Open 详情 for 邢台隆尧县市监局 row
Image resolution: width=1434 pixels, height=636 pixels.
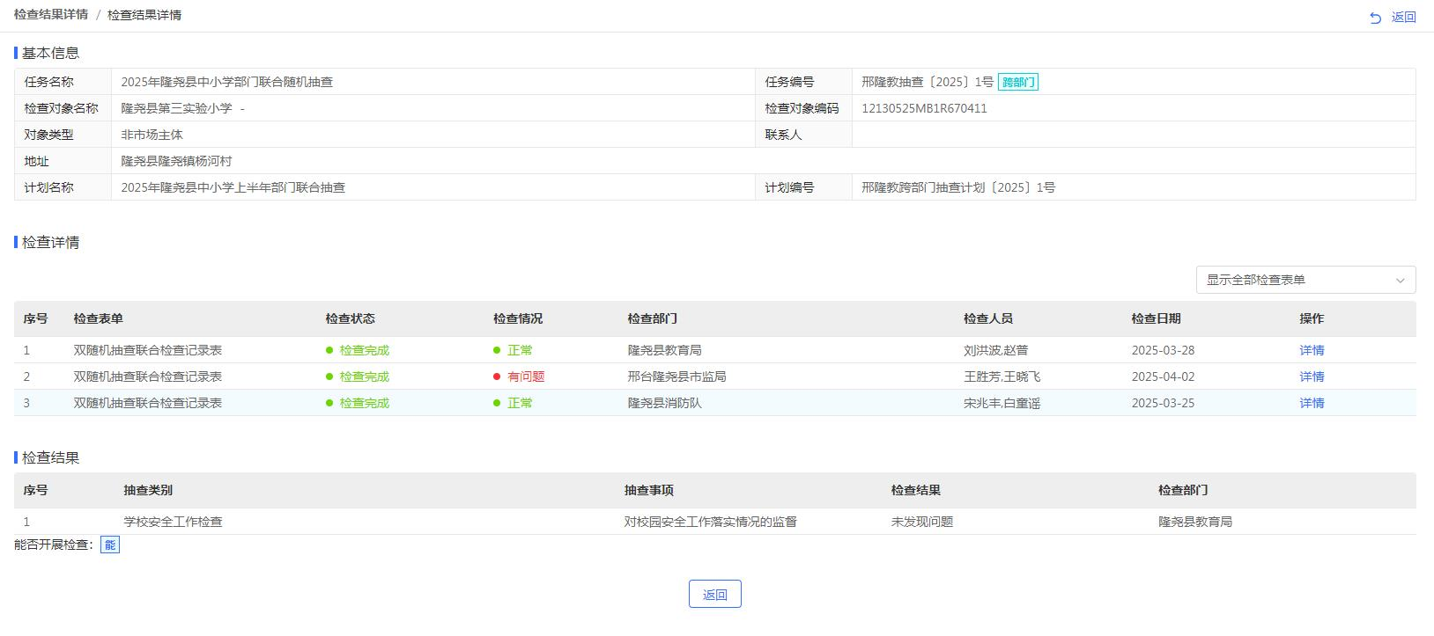click(x=1312, y=376)
